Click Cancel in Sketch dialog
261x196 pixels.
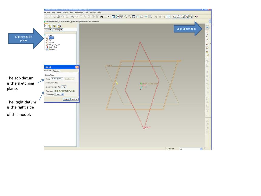pos(75,99)
